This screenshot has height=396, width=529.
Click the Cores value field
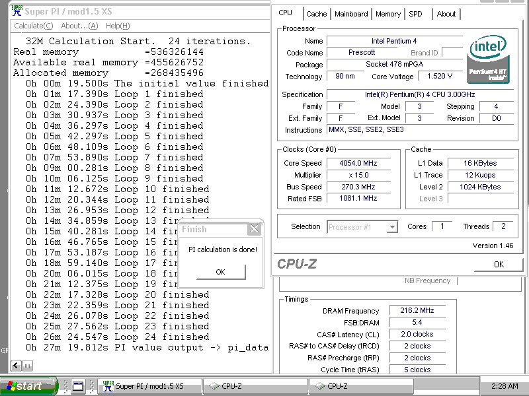pos(442,226)
